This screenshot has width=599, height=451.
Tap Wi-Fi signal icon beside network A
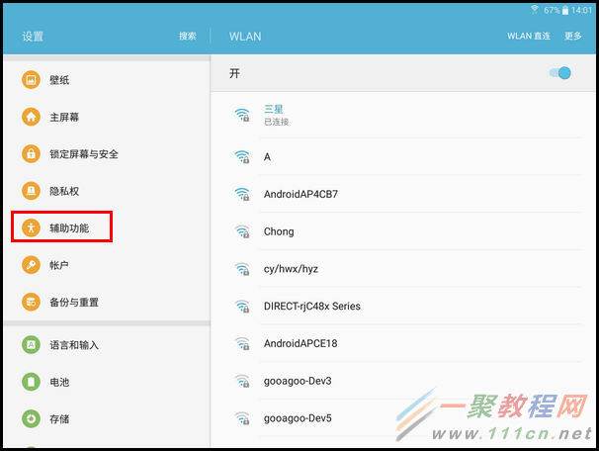pos(242,156)
